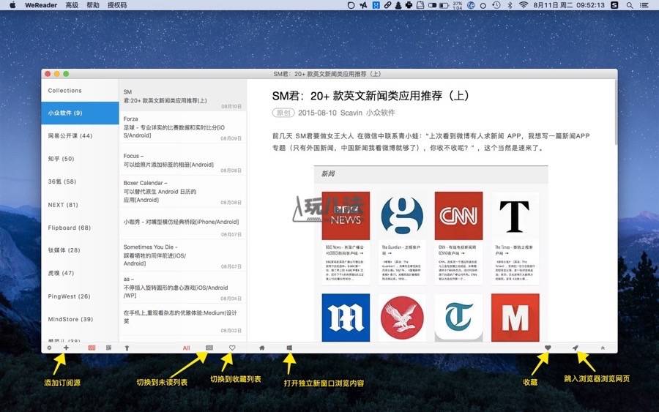Open Spotlight search magnifier
The image size is (659, 412).
630,5
